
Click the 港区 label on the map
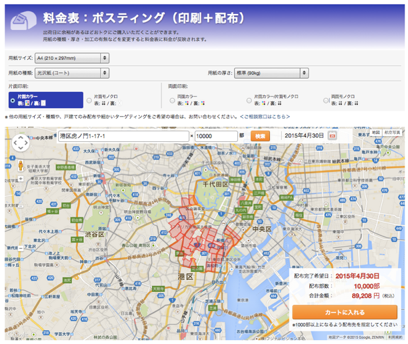185,277
